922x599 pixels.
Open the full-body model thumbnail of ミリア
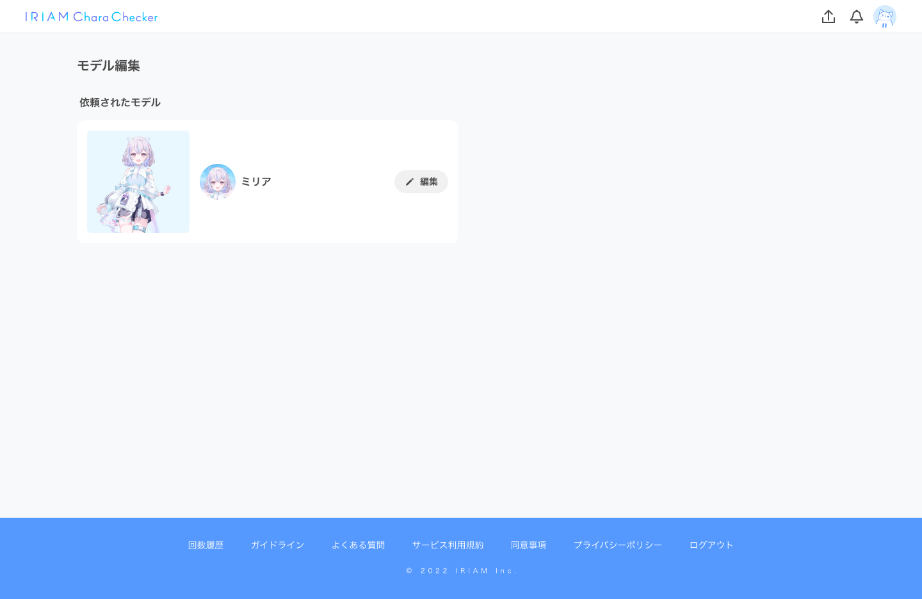click(138, 182)
